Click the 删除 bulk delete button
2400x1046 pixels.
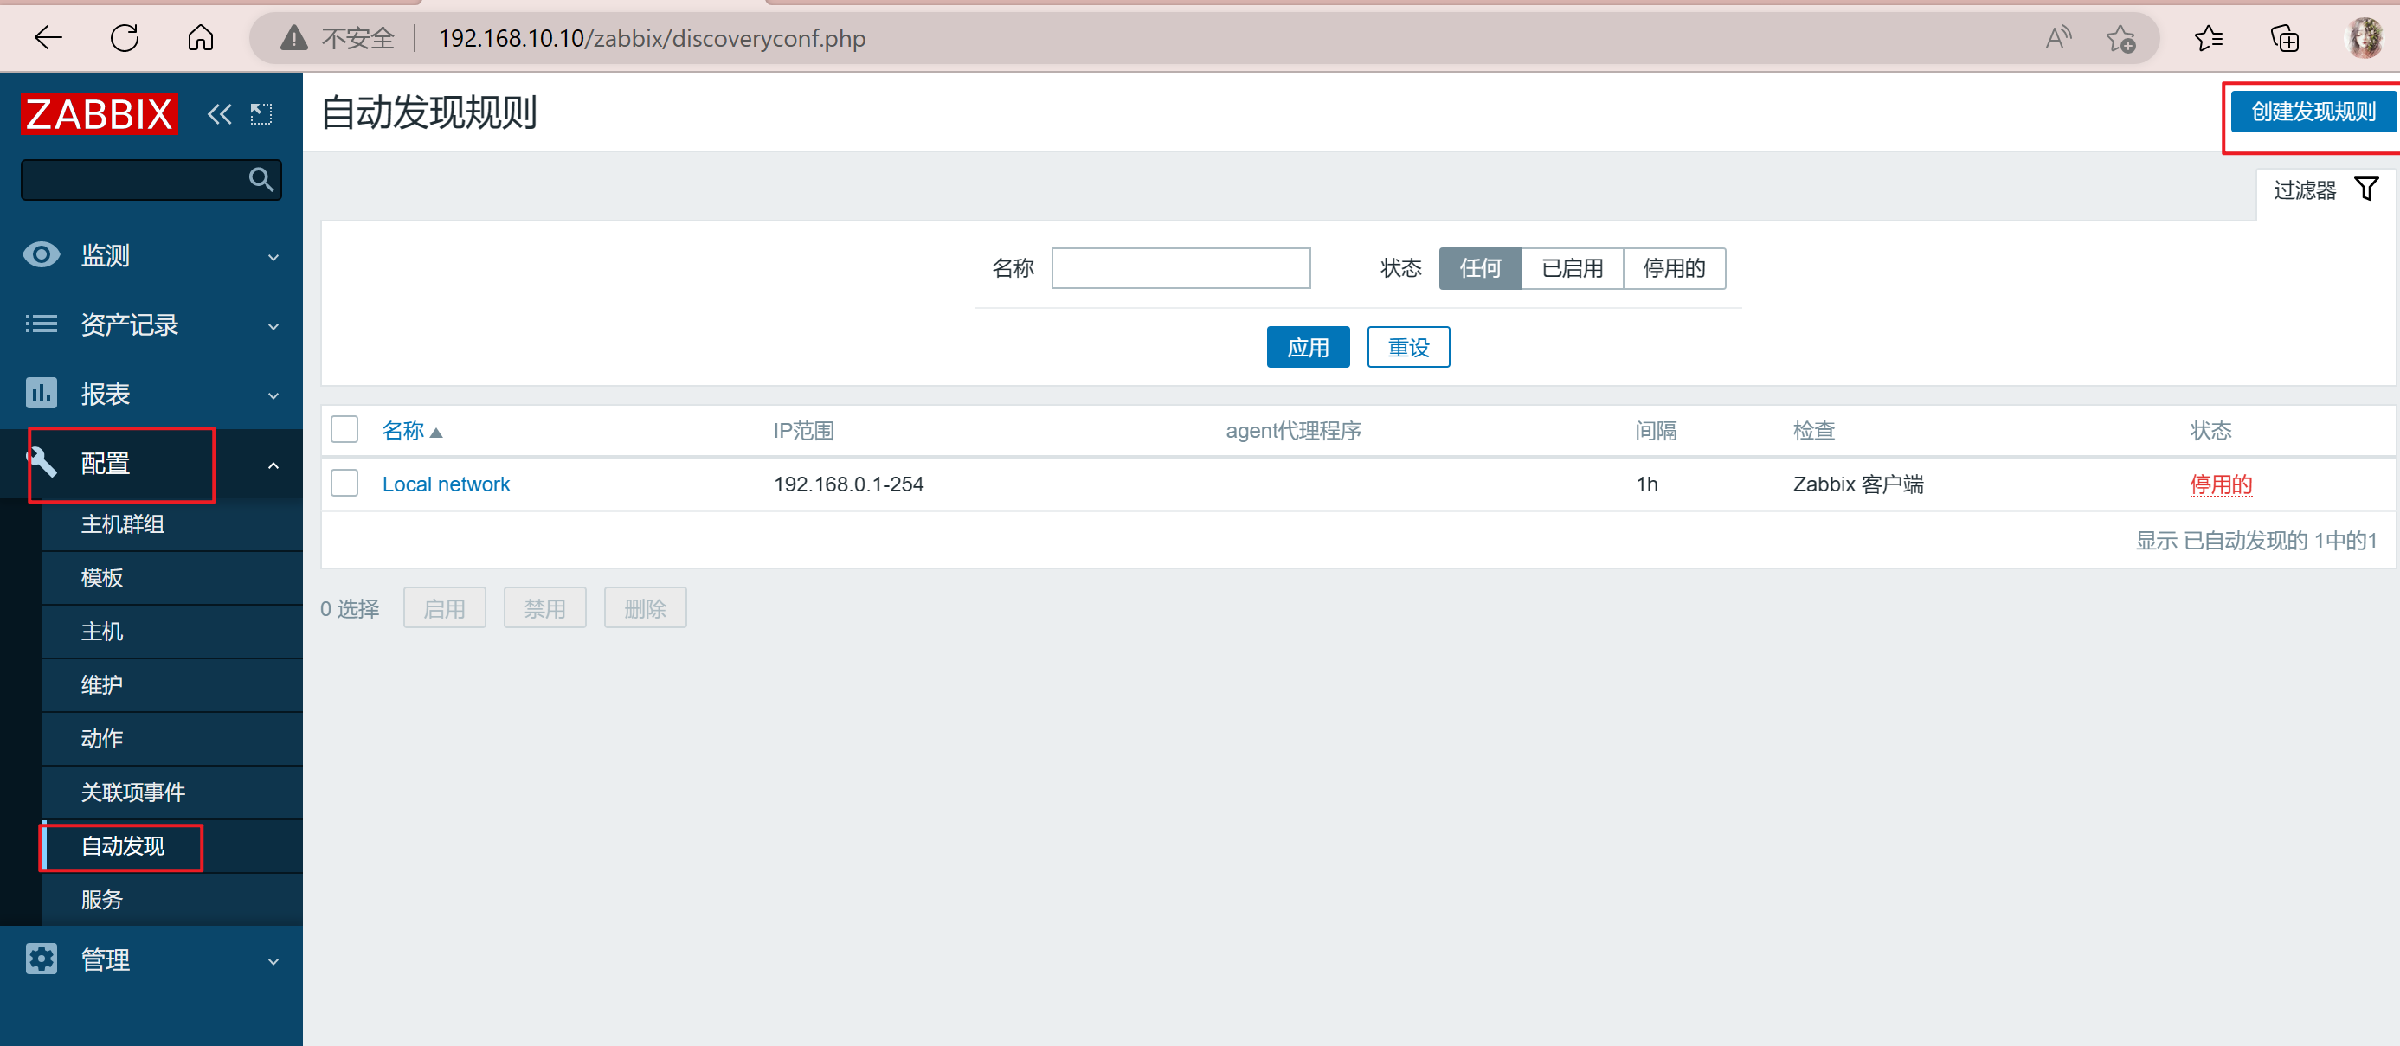click(x=645, y=608)
